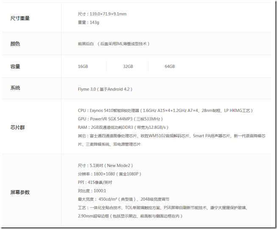Viewport: 277px width, 229px height.
Task: Click the 颜色 row heading
Action: tap(15, 44)
